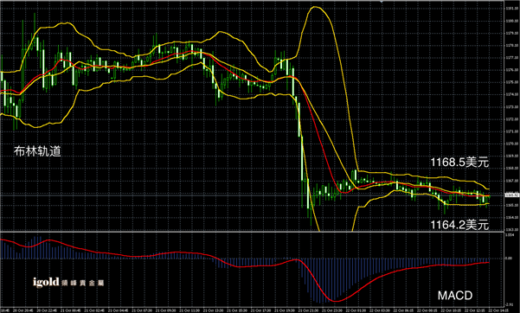Click the igold logo watermark

tap(46, 282)
